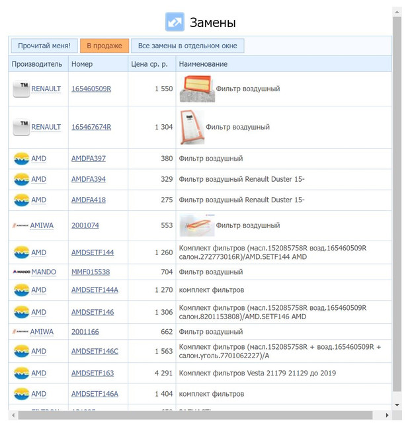The width and height of the screenshot is (410, 423).
Task: Open RENAULT link in 165460509R row
Action: [46, 89]
